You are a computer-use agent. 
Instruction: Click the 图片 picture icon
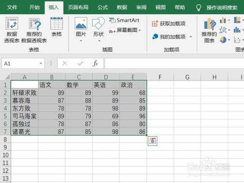(x=81, y=23)
